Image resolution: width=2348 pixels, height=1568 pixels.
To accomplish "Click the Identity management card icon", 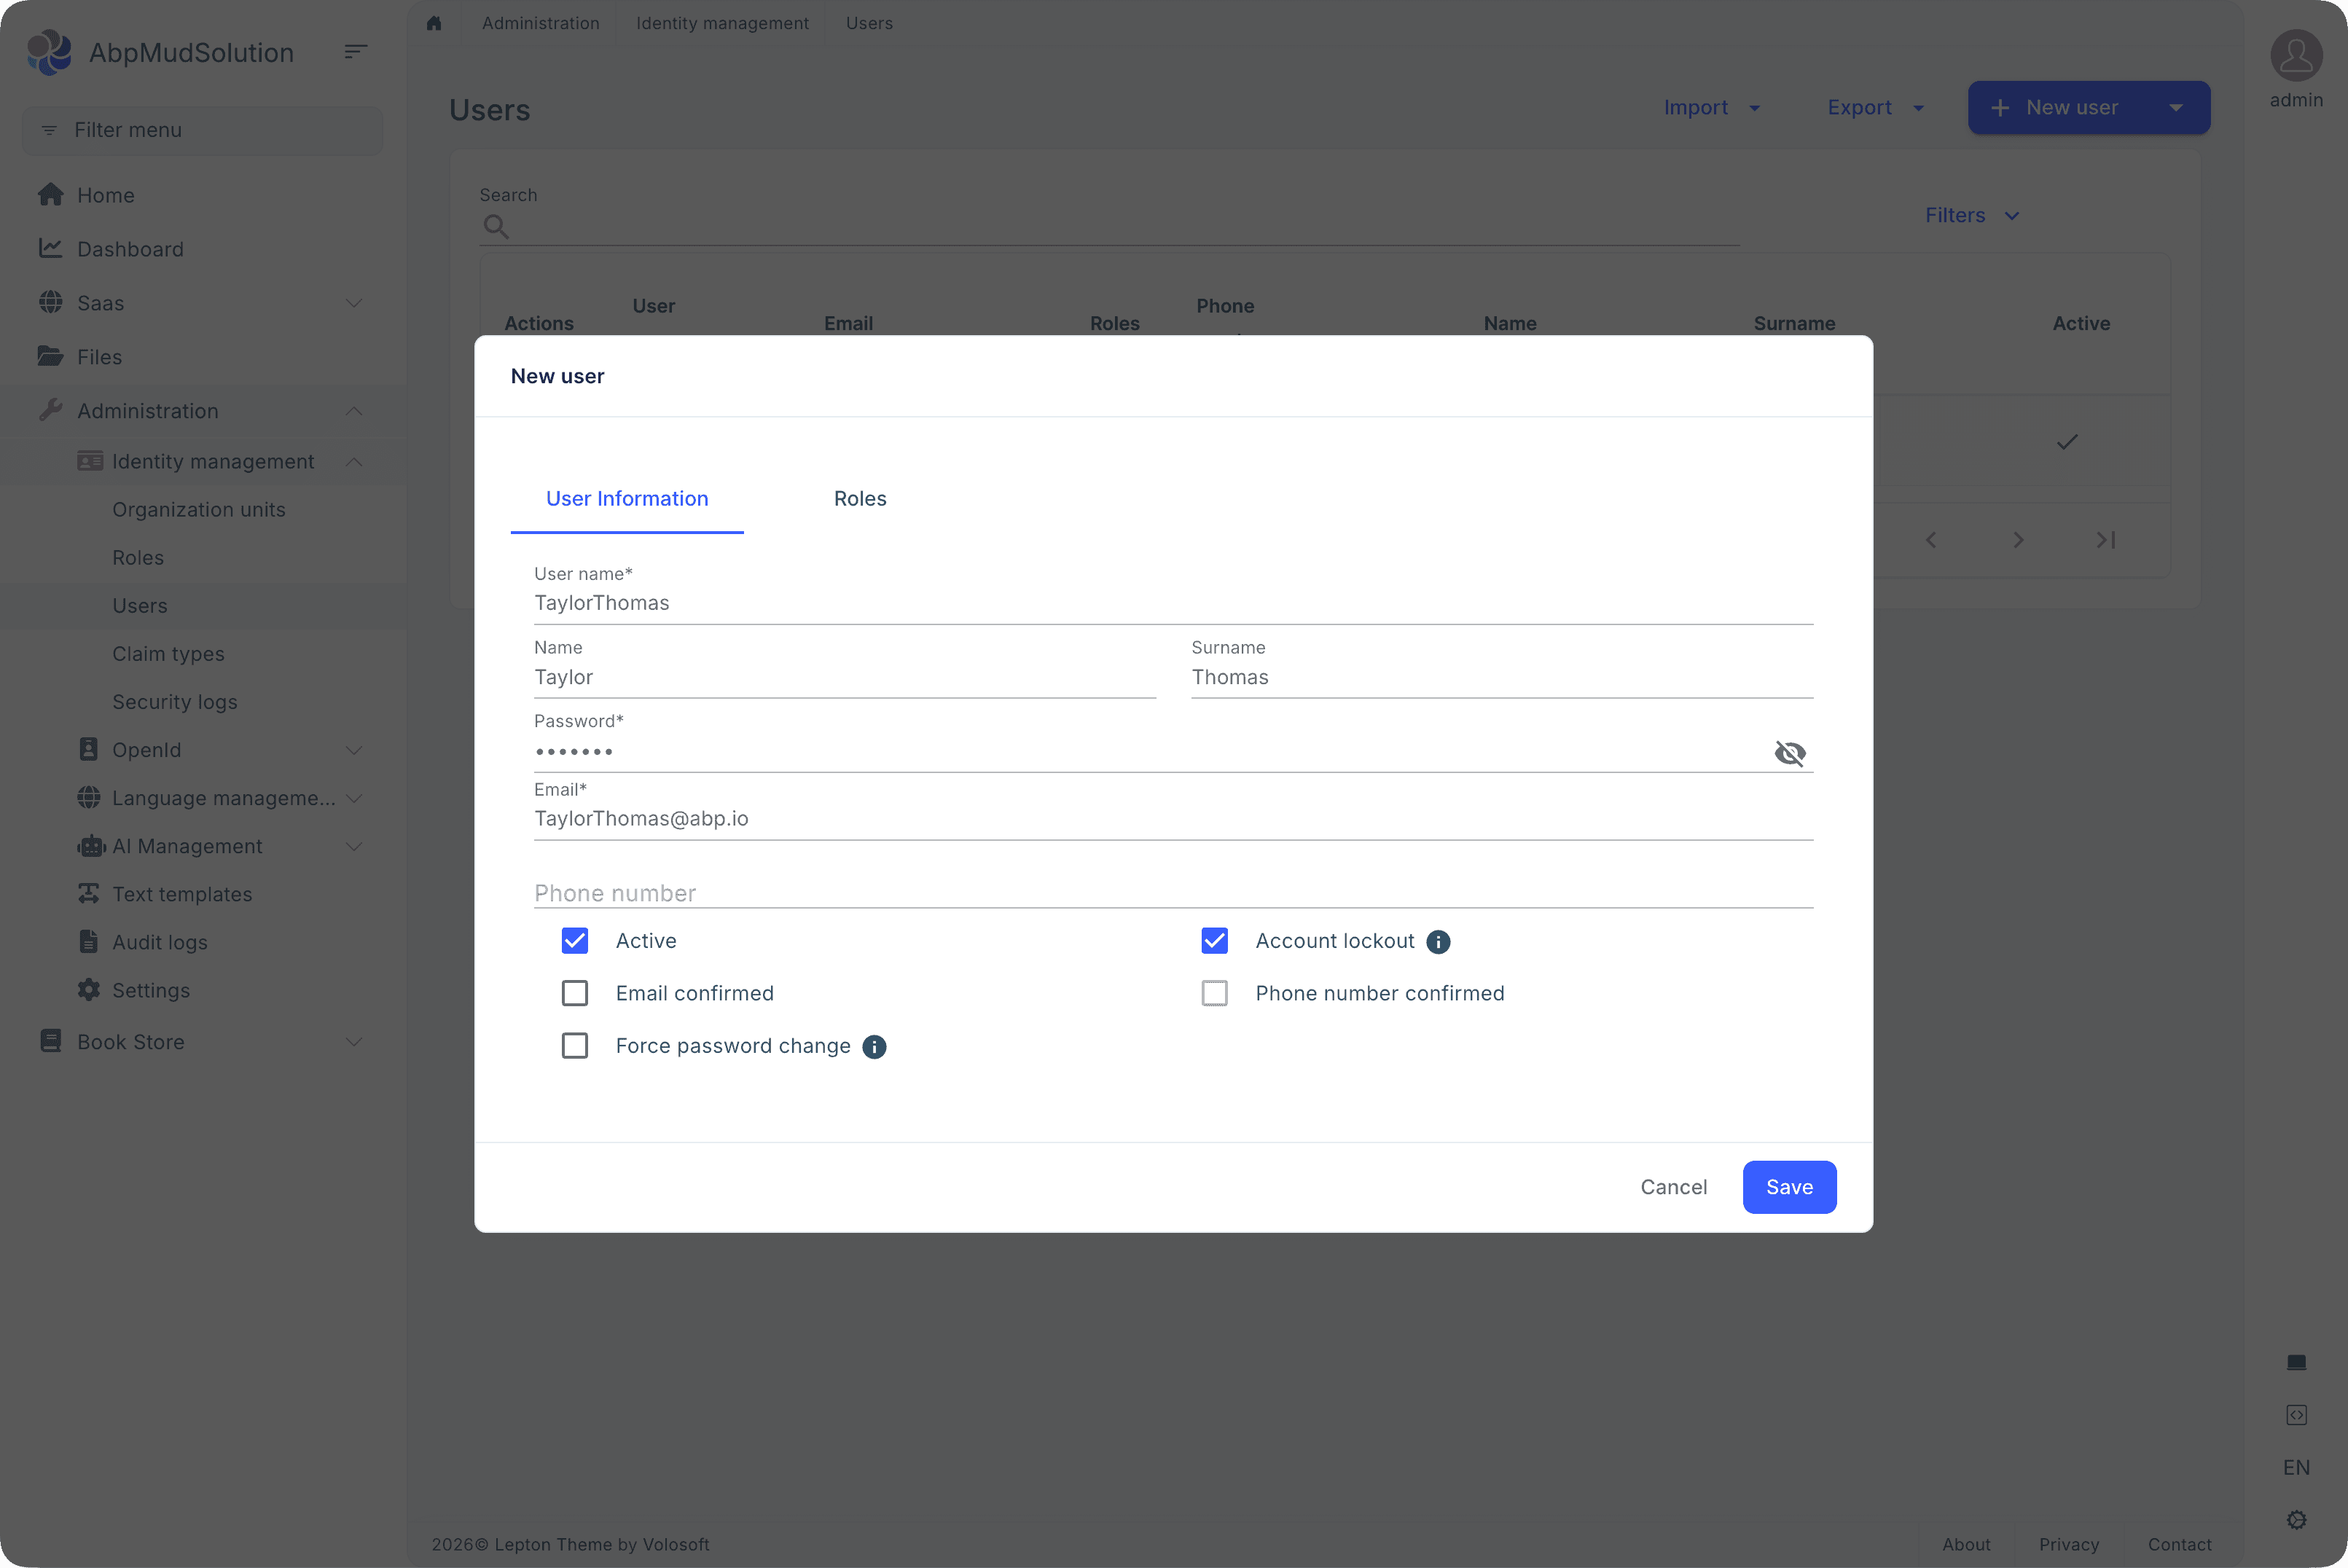I will (x=90, y=461).
